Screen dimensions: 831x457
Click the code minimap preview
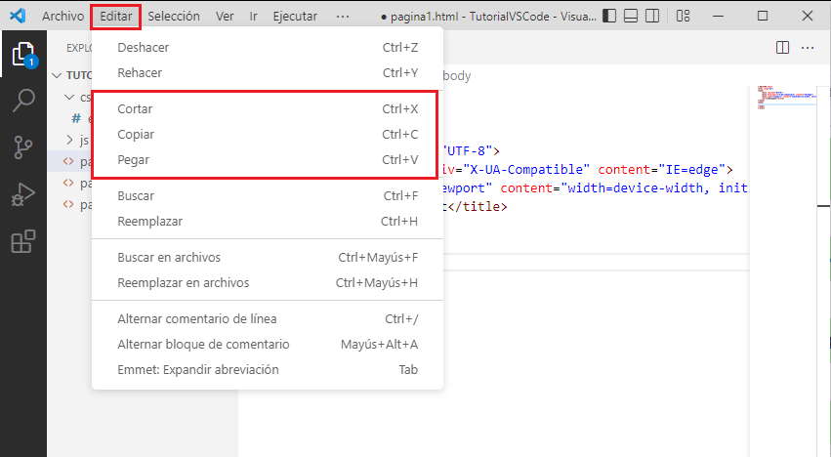[786, 97]
